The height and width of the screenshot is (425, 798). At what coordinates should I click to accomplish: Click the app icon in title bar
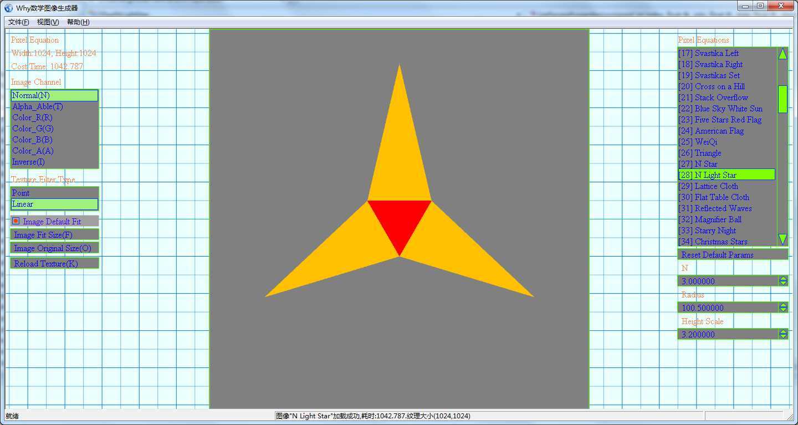tap(8, 8)
